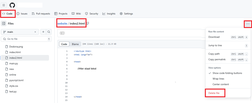Viewport: 252px width, 103px height.
Task: Copy file path icon next to index2.html
Action: point(88,24)
